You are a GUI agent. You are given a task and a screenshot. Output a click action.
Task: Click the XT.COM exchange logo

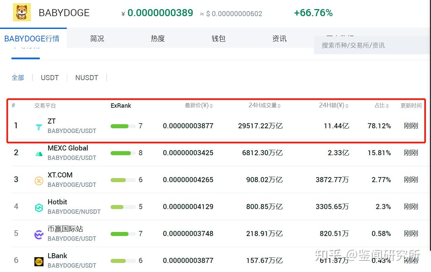39,181
